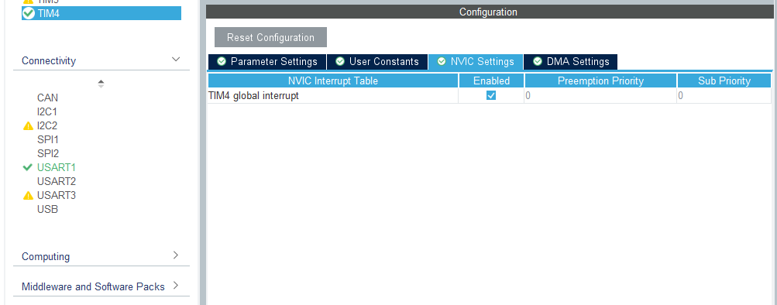Expand the Computing category chevron
The width and height of the screenshot is (777, 305).
click(176, 255)
